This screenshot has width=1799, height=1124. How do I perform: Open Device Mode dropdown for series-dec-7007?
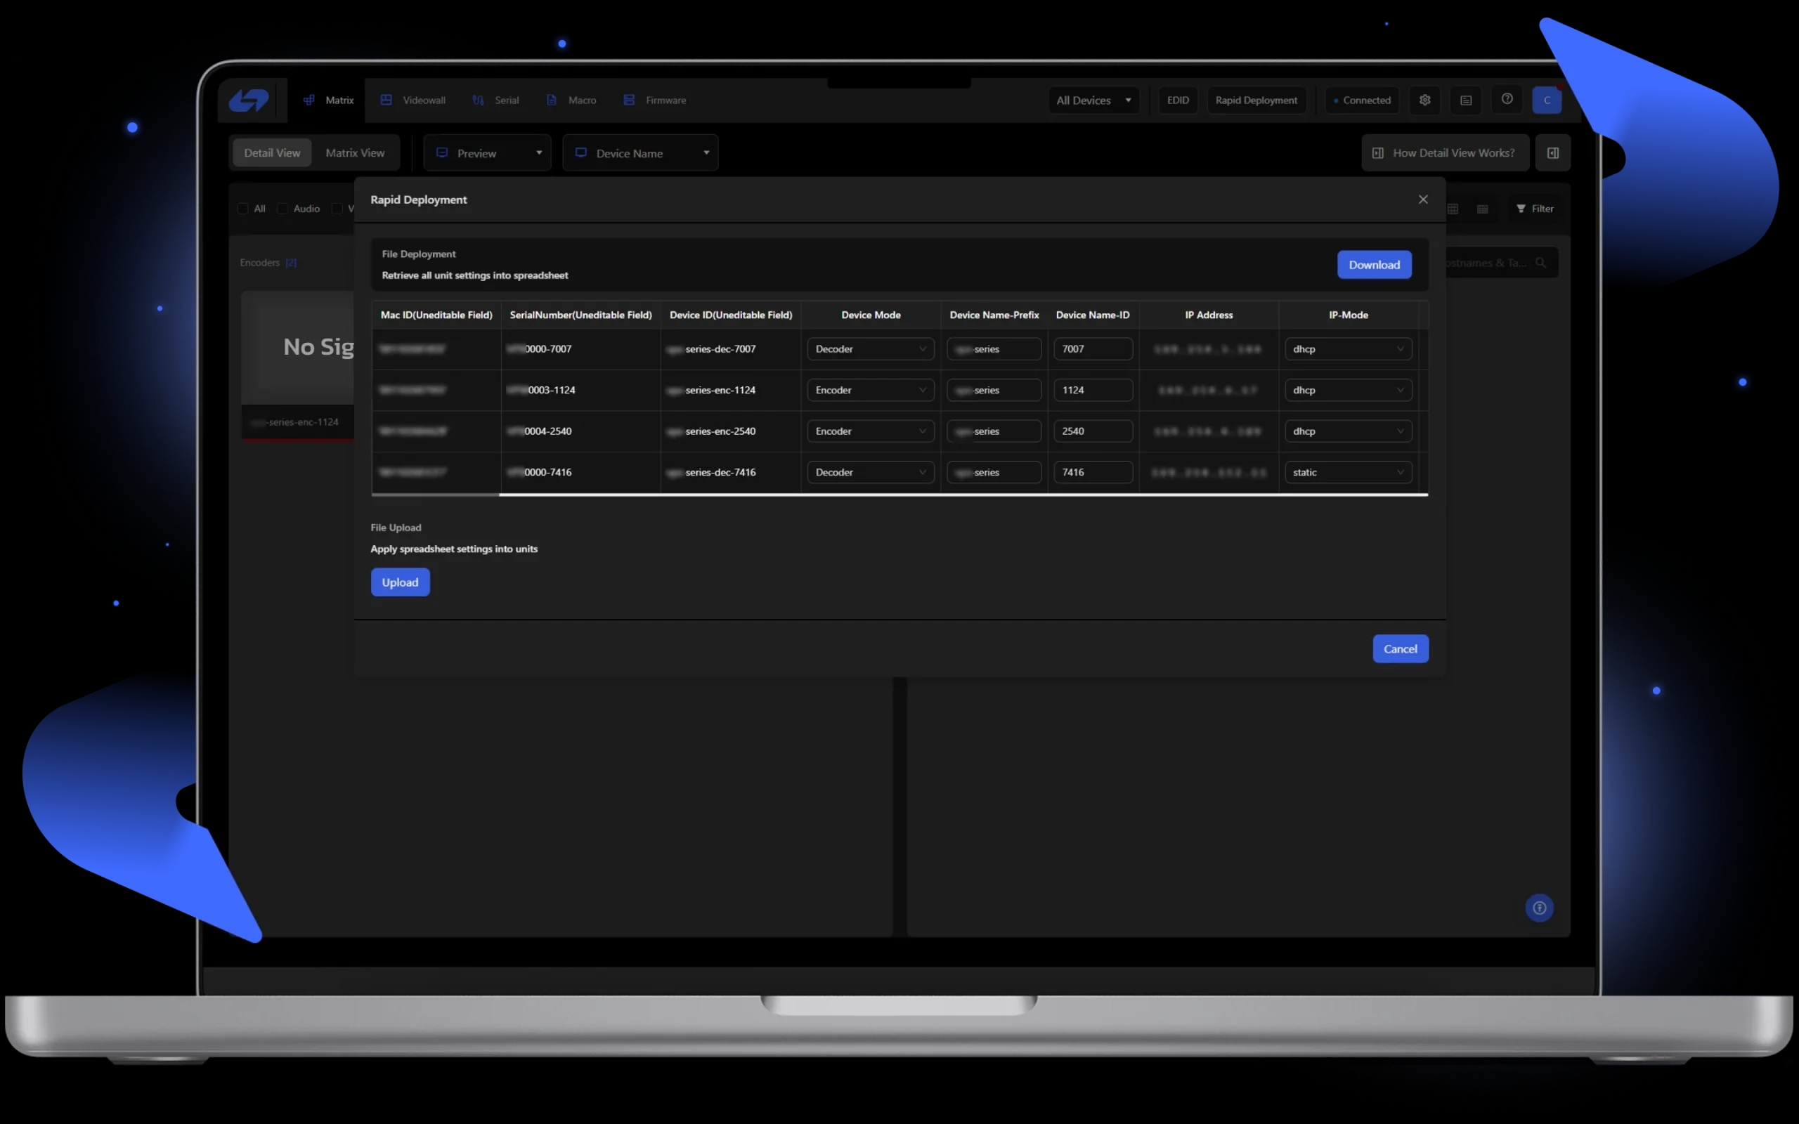coord(870,348)
